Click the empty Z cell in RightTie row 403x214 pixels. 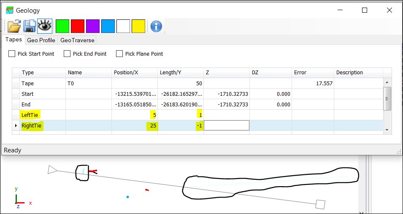(227, 125)
